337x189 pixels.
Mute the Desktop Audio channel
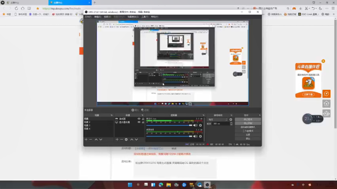point(195,136)
